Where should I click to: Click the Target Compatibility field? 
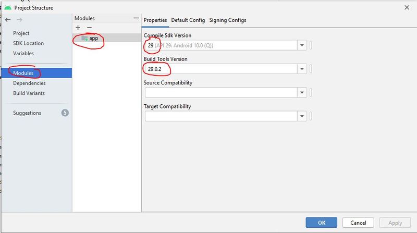click(x=221, y=116)
